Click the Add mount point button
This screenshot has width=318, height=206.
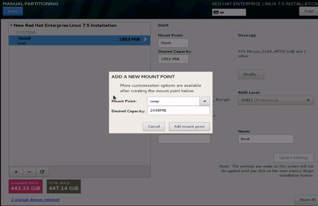pos(189,126)
